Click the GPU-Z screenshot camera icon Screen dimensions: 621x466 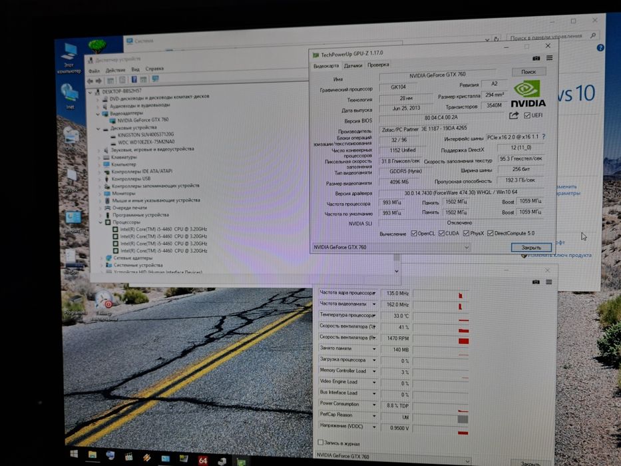536,59
